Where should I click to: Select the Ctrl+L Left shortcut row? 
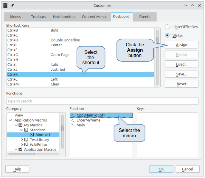[80, 79]
